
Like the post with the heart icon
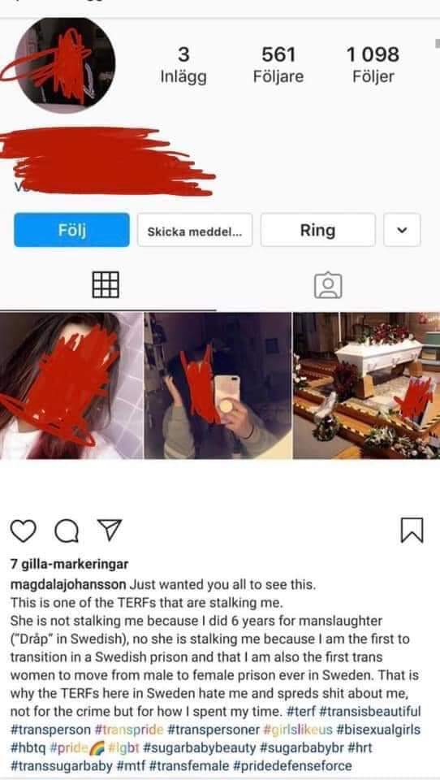(x=23, y=531)
